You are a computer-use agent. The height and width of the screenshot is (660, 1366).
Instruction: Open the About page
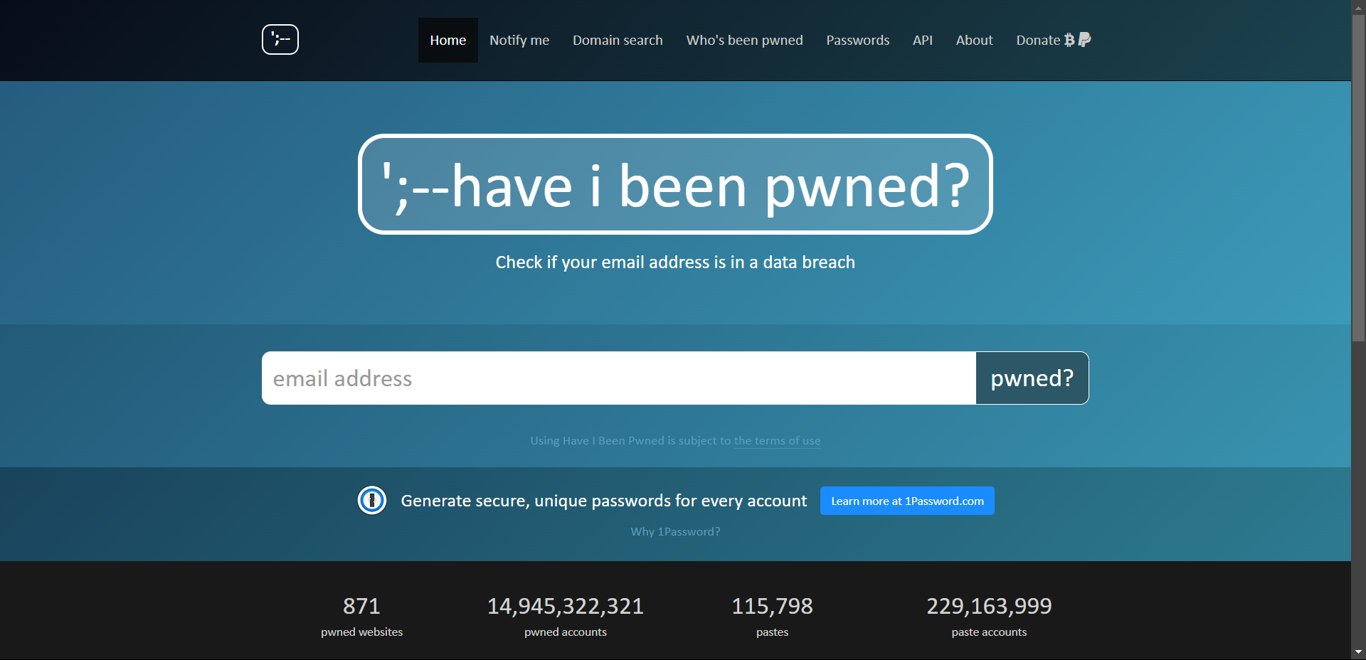974,40
